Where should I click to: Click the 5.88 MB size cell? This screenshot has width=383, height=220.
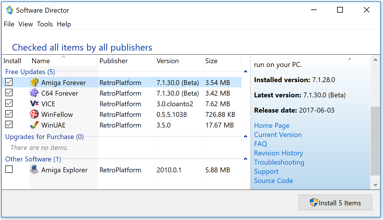[x=218, y=170]
